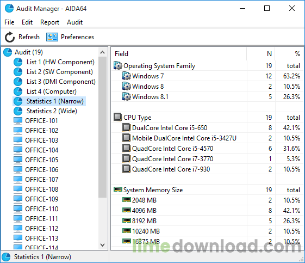
Task: Select the Mobile DualCore Intel Core i5-3427U row
Action: click(207, 138)
